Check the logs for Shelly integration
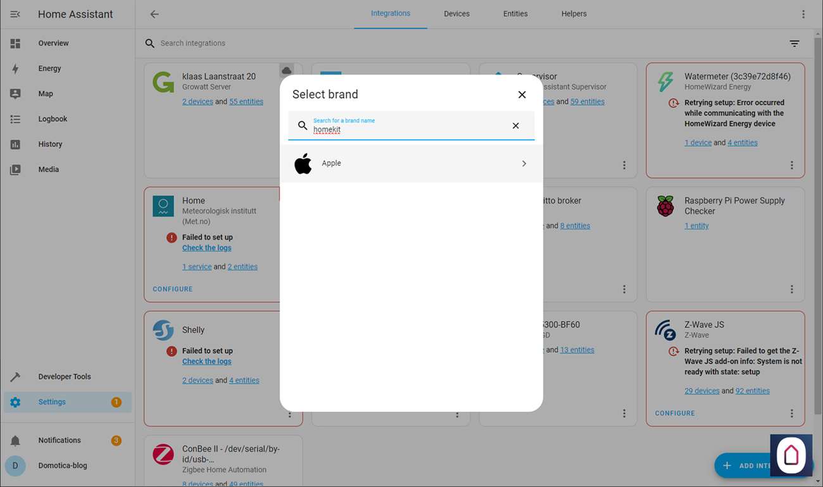The image size is (823, 487). [207, 361]
